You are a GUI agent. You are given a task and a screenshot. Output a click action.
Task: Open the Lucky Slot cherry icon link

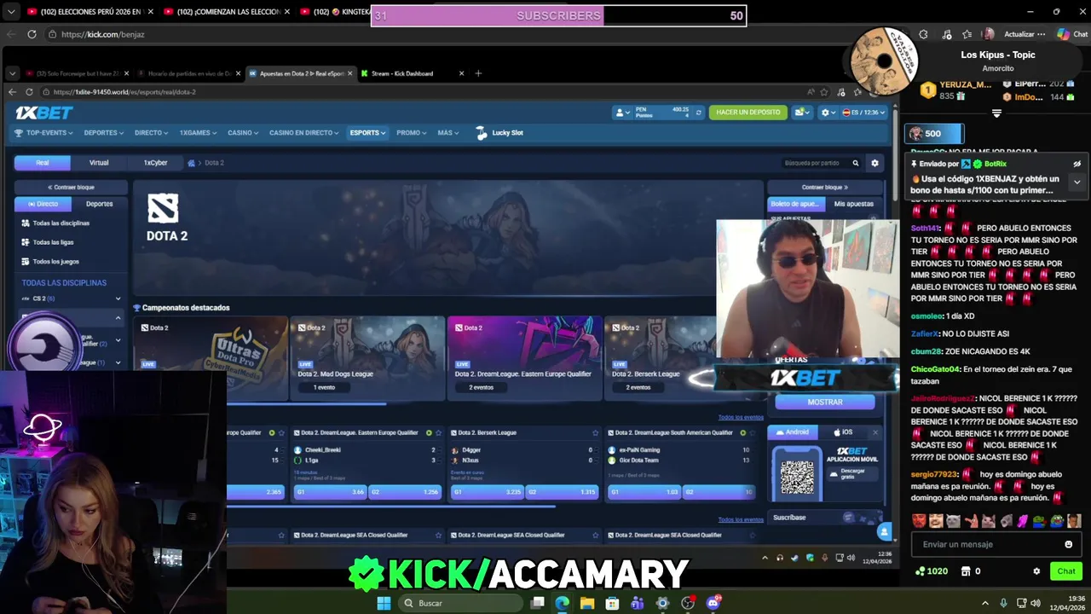click(x=482, y=132)
